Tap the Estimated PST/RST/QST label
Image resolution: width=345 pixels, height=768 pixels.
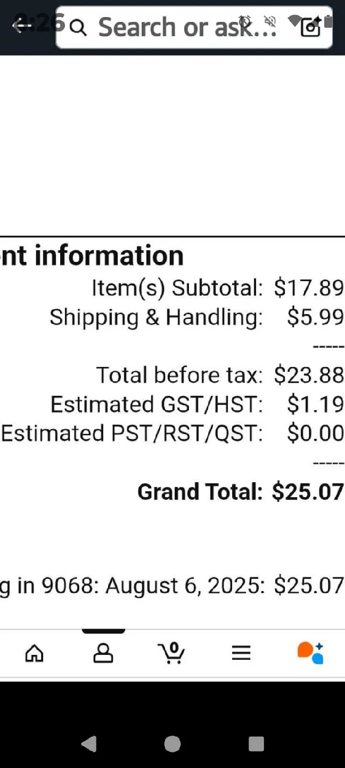click(132, 433)
